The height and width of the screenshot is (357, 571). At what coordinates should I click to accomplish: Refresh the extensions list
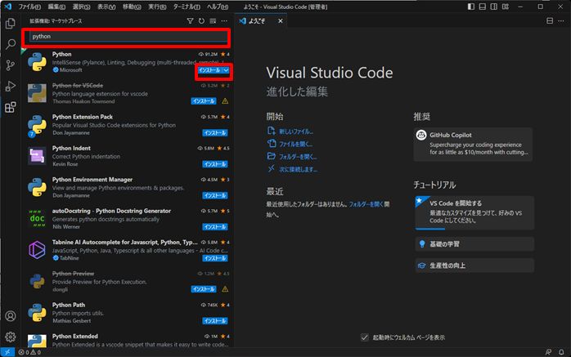(x=201, y=21)
